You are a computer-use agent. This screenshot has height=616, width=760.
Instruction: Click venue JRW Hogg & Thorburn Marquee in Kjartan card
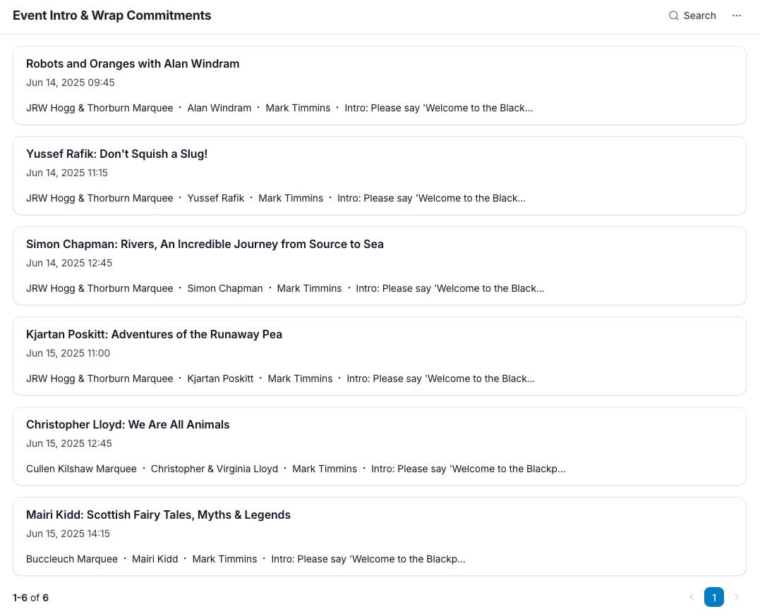tap(99, 378)
